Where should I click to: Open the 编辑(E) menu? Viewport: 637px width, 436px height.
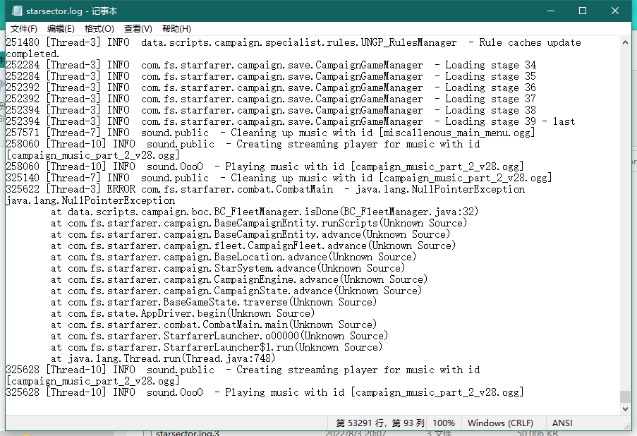61,29
